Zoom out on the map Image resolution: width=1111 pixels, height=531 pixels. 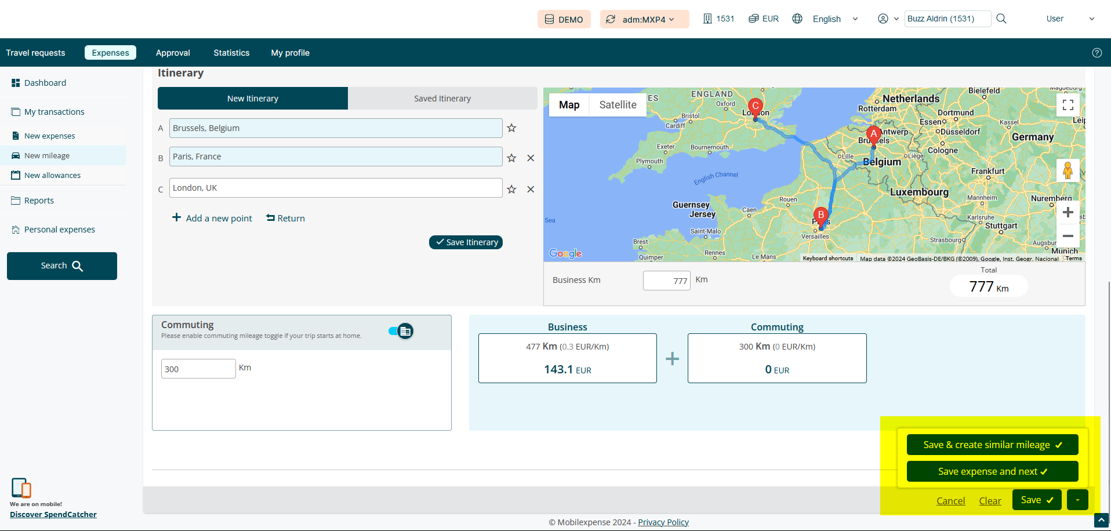click(x=1068, y=236)
